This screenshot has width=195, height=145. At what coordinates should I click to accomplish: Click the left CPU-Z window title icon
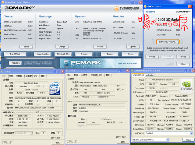click(2, 71)
